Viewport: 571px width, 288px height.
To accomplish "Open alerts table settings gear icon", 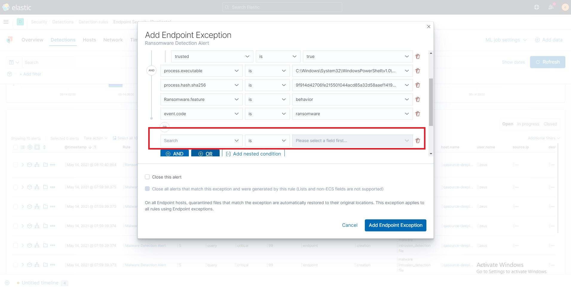I will 30,147.
